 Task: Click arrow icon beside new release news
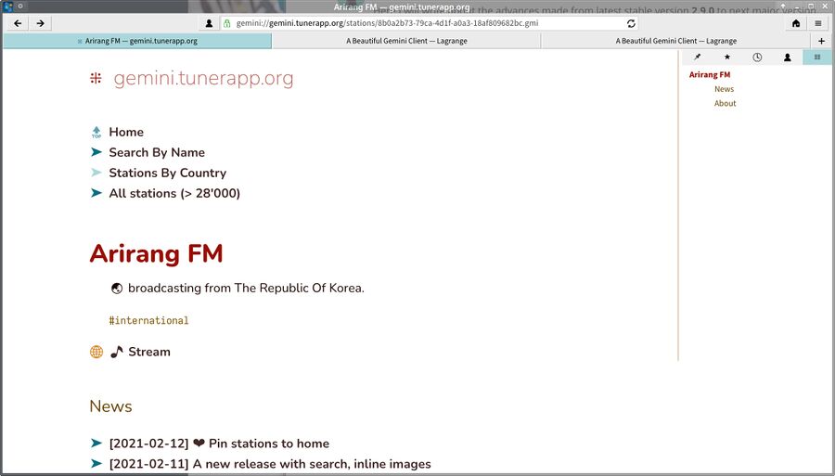(96, 464)
